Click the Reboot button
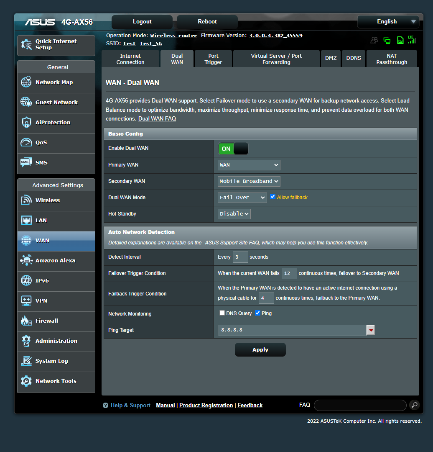This screenshot has width=433, height=452. tap(207, 22)
